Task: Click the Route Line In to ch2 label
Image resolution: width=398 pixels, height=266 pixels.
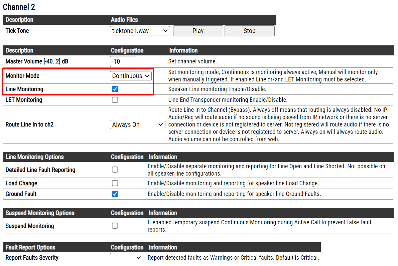Action: [29, 124]
